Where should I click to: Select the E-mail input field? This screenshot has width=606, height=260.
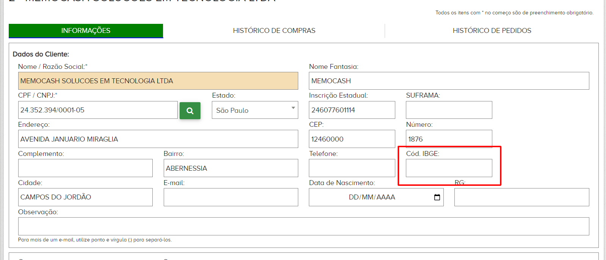pyautogui.click(x=231, y=197)
